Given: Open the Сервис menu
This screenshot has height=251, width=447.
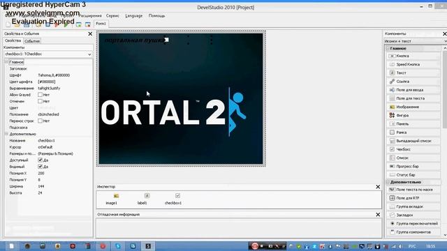Looking at the screenshot, I should coord(112,16).
